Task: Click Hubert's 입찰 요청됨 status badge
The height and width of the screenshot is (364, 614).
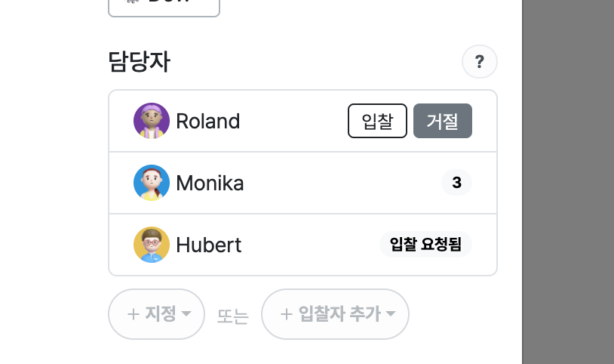Action: click(x=425, y=245)
